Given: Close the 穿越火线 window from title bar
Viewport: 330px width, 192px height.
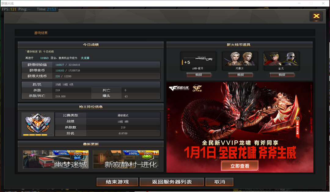Looking at the screenshot, I should pos(323,3).
